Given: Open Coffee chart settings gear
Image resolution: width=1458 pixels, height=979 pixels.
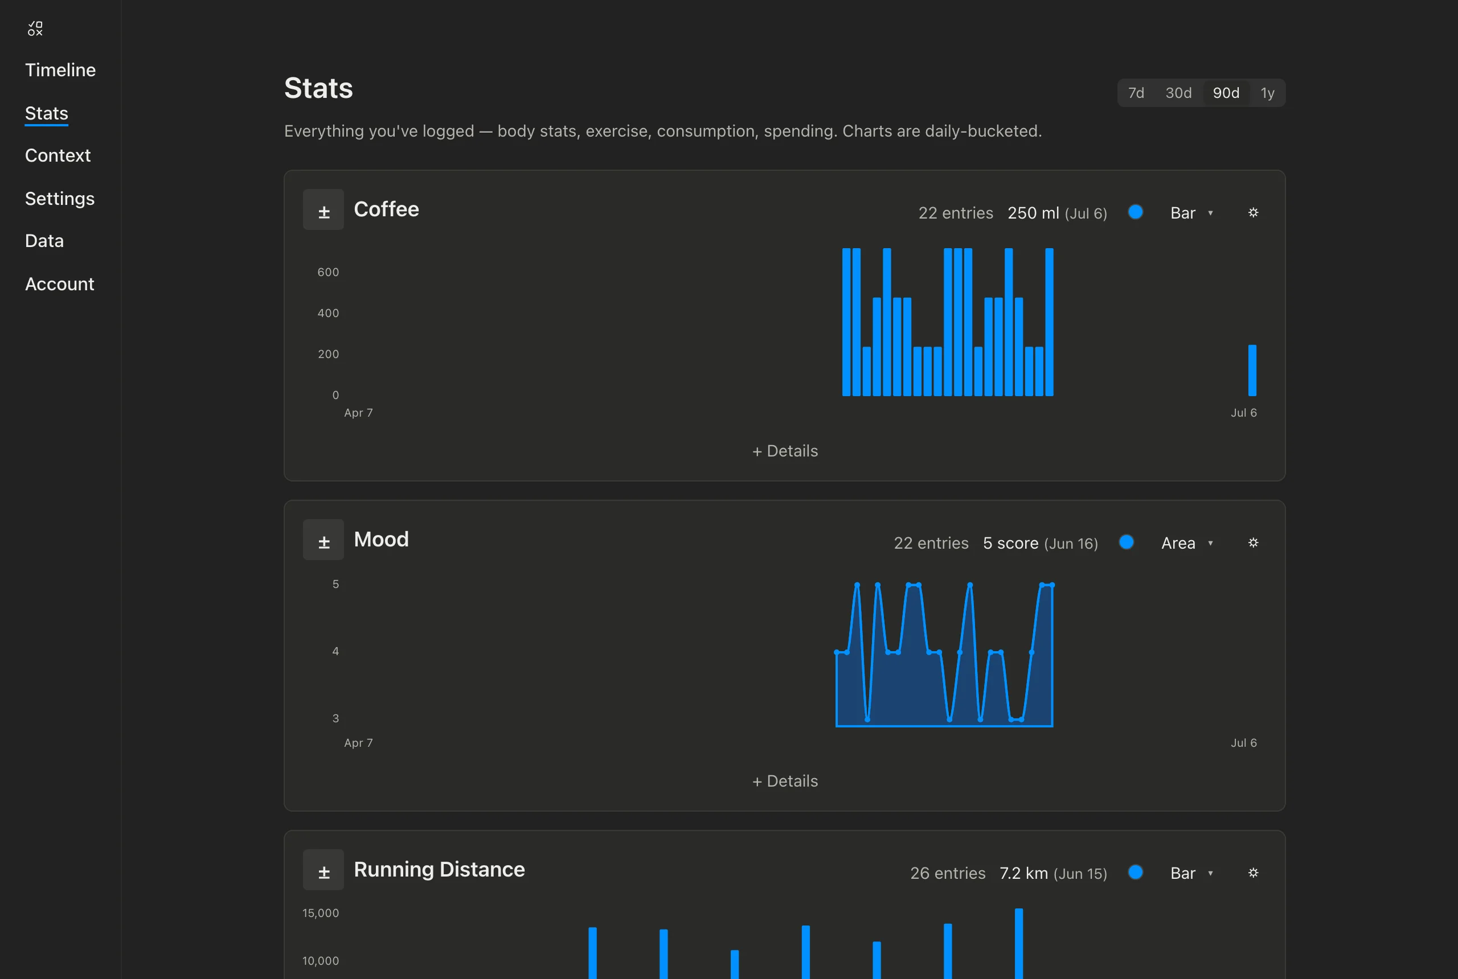Looking at the screenshot, I should click(x=1253, y=213).
